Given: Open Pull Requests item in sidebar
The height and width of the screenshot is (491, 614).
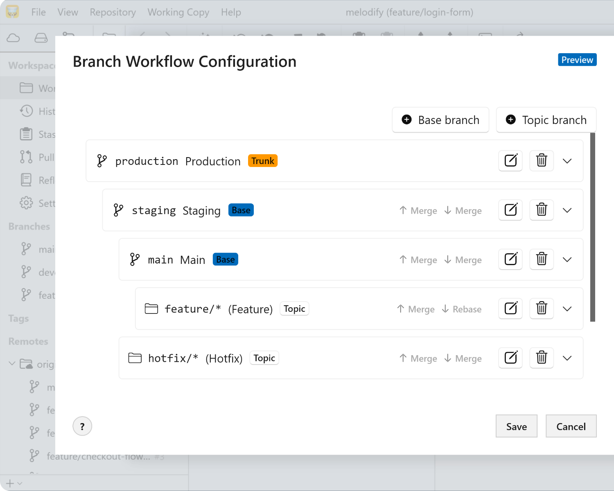Looking at the screenshot, I should point(37,157).
